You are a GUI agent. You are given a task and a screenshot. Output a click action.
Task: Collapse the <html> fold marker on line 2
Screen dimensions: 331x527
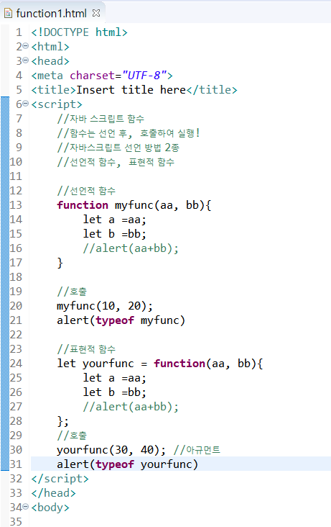tap(25, 46)
